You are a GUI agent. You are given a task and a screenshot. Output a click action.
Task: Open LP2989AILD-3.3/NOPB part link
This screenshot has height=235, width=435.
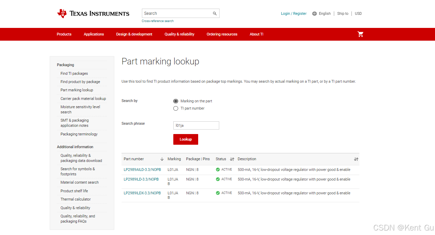(x=143, y=170)
